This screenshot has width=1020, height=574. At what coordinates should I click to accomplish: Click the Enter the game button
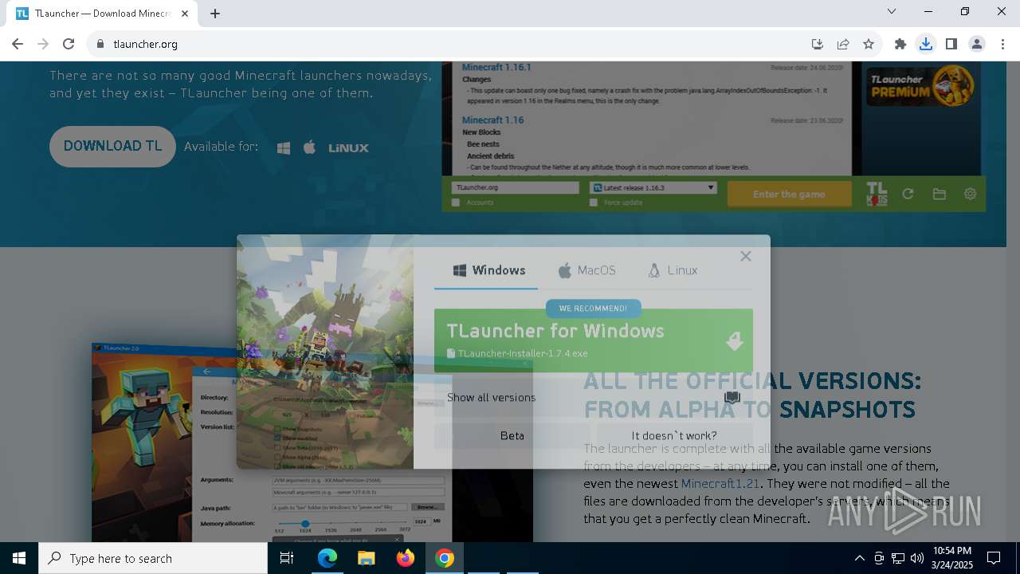click(x=789, y=194)
